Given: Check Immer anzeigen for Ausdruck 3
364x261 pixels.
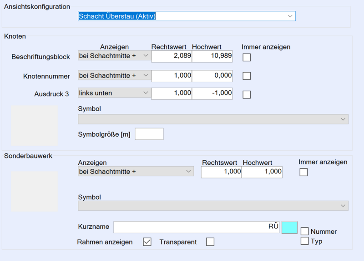Looking at the screenshot, I should pyautogui.click(x=247, y=94).
